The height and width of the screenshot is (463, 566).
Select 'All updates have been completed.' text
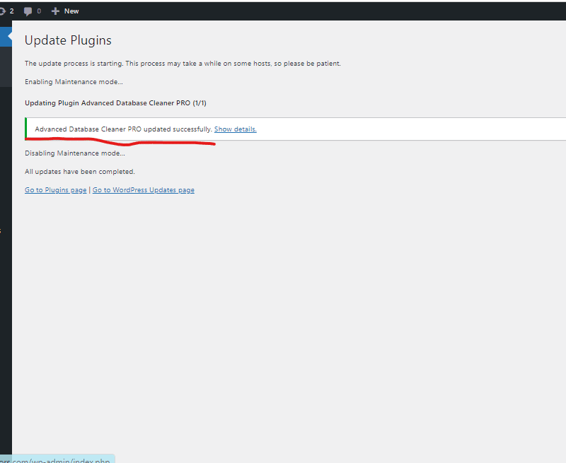80,172
